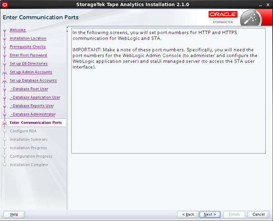Proceed with the Next button
Viewport: 273px width, 221px height.
[210, 214]
